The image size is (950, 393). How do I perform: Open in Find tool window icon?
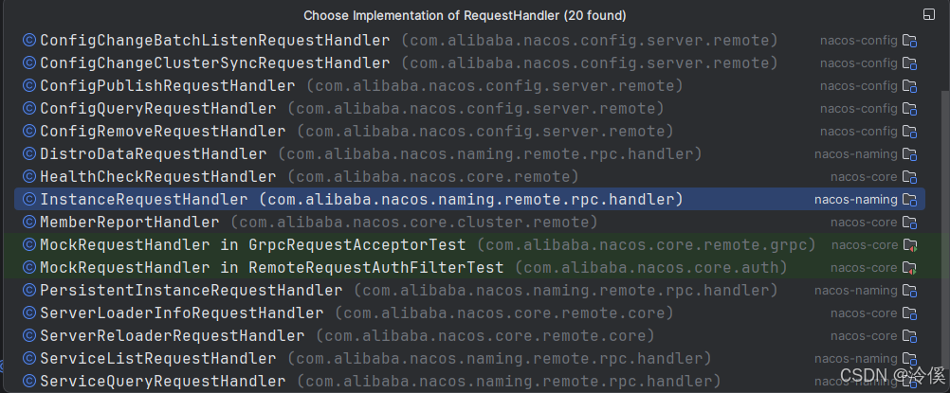929,14
